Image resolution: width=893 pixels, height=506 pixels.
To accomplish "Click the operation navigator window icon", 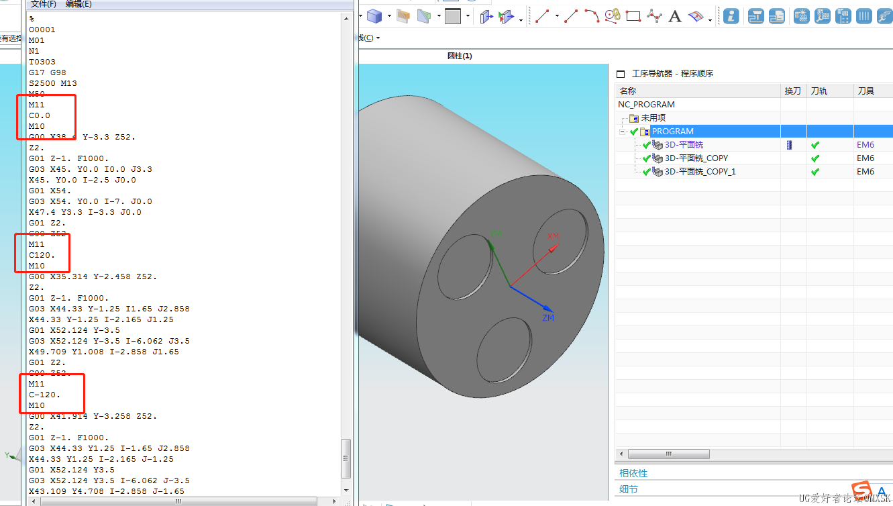I will pyautogui.click(x=621, y=74).
